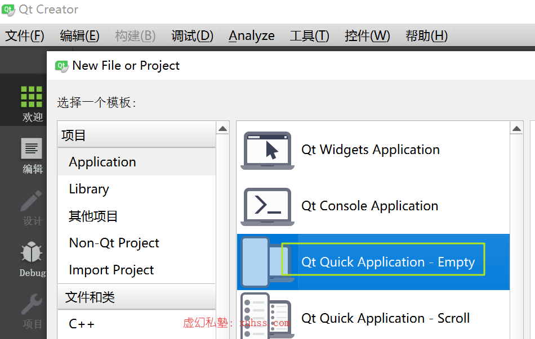Select the Non-Qt Project category
The image size is (535, 339).
coord(137,243)
